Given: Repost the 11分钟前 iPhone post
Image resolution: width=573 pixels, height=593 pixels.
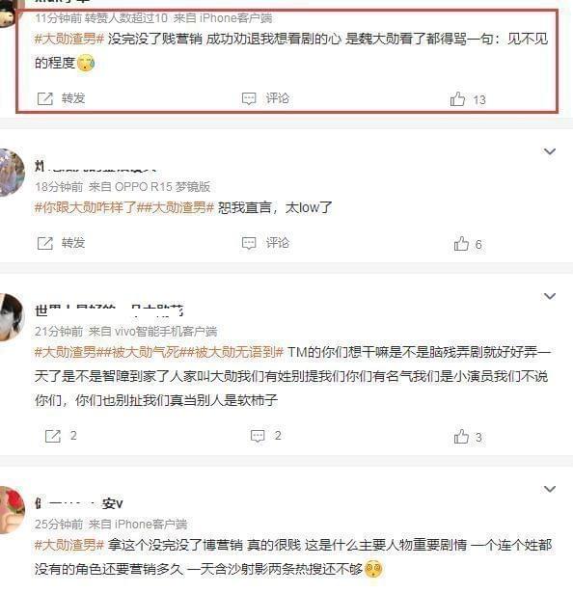Looking at the screenshot, I should click(61, 98).
